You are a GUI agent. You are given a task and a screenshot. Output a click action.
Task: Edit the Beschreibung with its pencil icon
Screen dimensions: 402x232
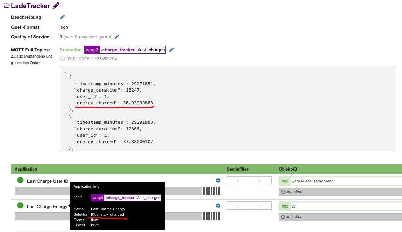[62, 17]
